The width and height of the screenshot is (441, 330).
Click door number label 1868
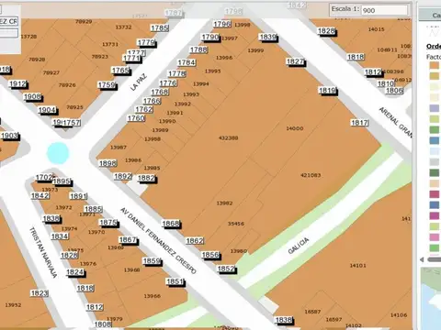[x=171, y=224]
